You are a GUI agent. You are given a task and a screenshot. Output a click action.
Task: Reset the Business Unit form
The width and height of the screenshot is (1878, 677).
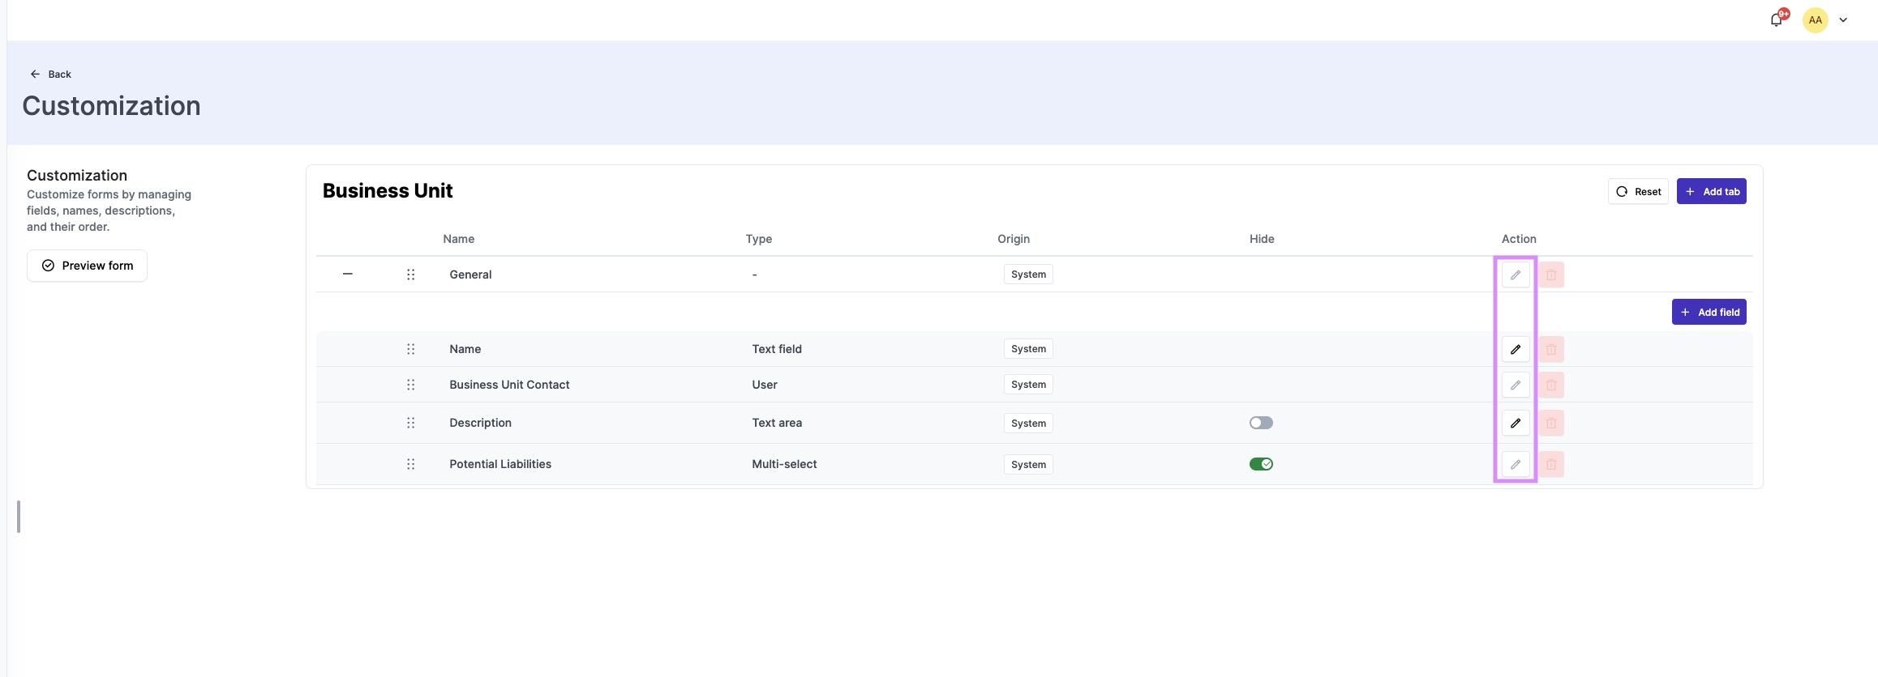pos(1638,192)
